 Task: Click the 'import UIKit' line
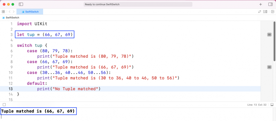[32, 24]
